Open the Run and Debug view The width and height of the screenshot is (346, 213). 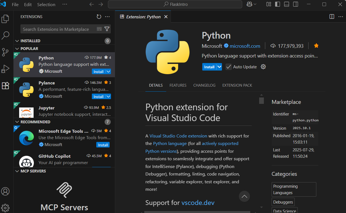(5, 69)
